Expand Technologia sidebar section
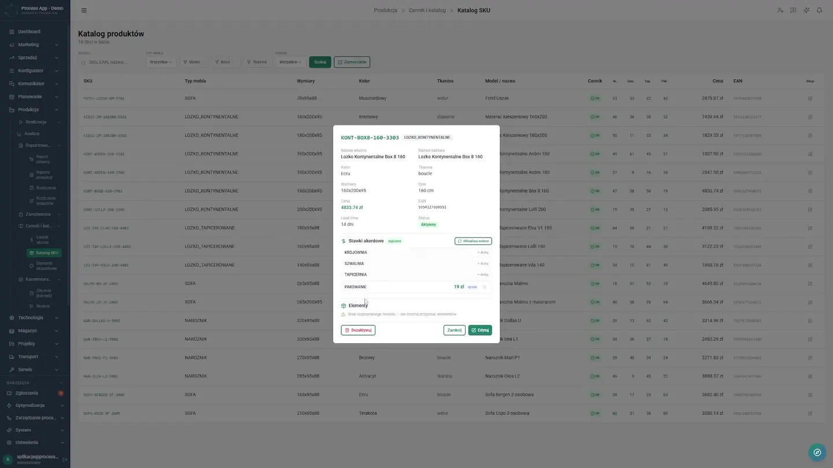The width and height of the screenshot is (833, 468). (35, 318)
